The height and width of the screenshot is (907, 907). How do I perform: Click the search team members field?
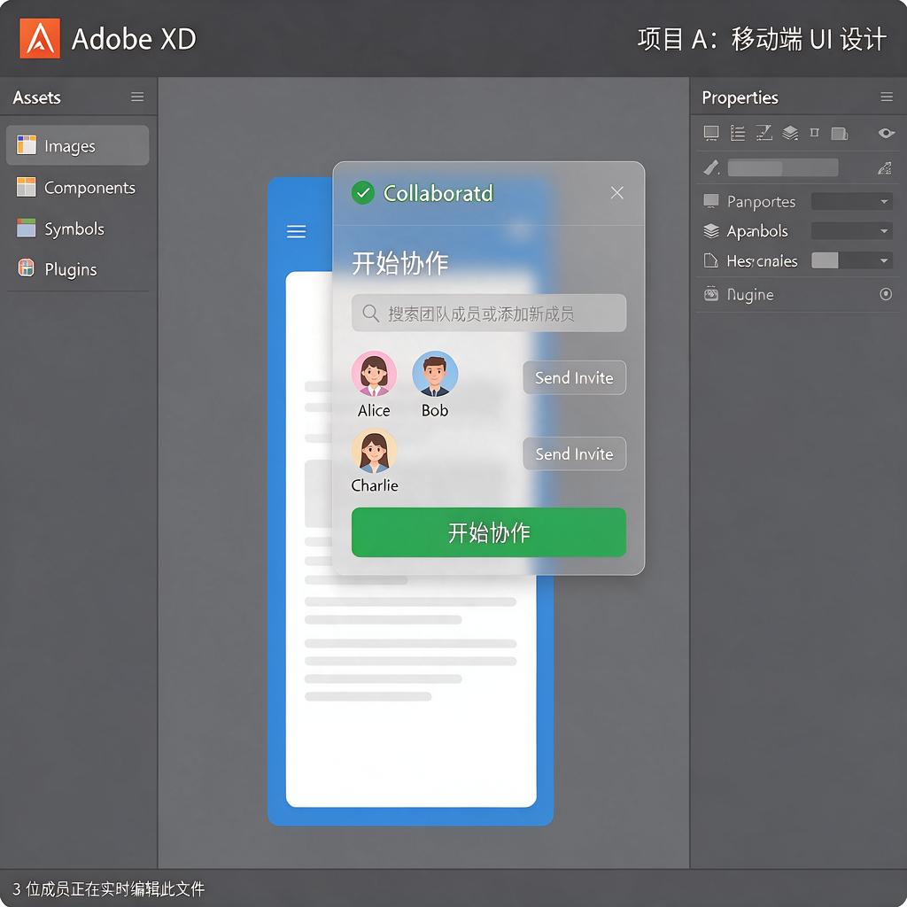tap(489, 313)
